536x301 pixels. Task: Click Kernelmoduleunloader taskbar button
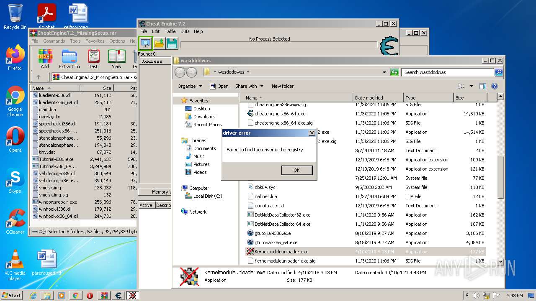point(133,296)
